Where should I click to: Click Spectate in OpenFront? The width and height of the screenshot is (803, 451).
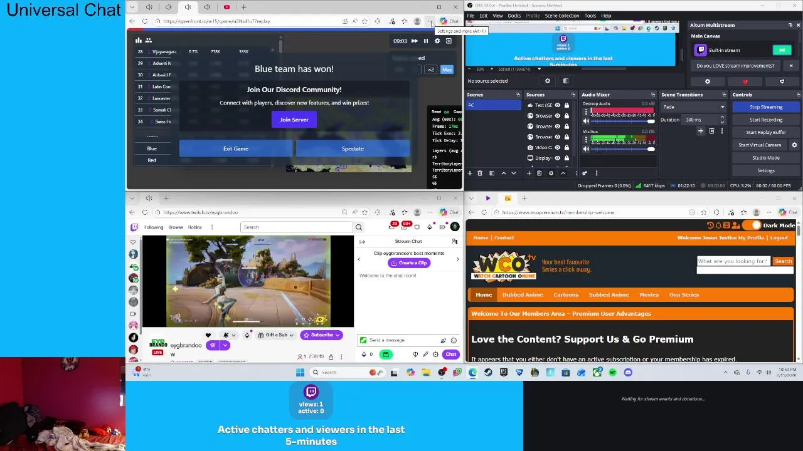(x=353, y=149)
